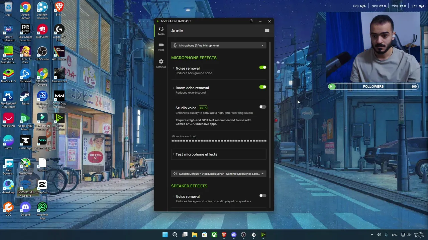The width and height of the screenshot is (428, 240).
Task: Select the Marvel Unlimited desktop icon
Action: (8, 33)
